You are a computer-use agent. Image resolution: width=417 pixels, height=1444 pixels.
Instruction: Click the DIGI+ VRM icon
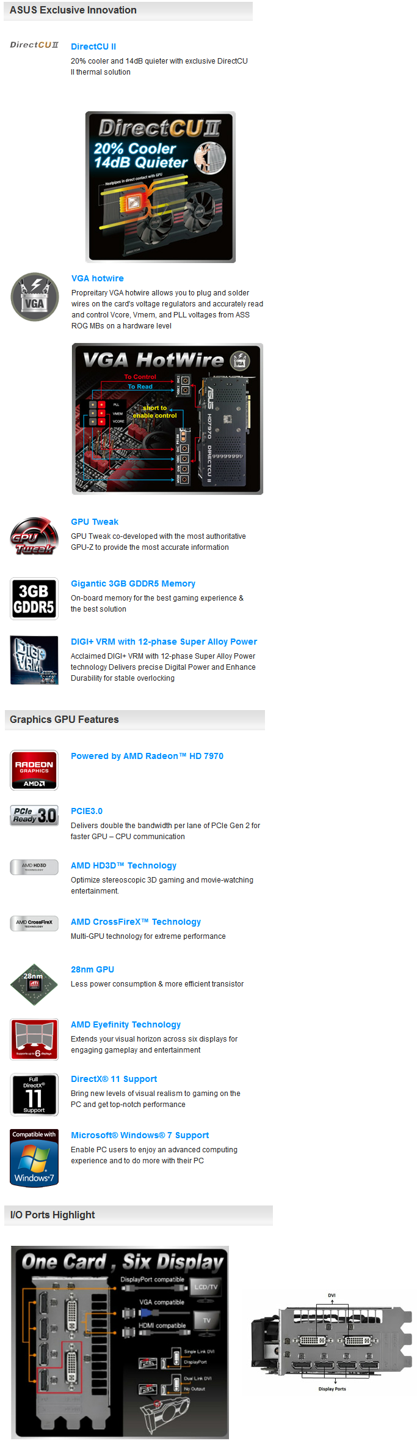point(34,660)
